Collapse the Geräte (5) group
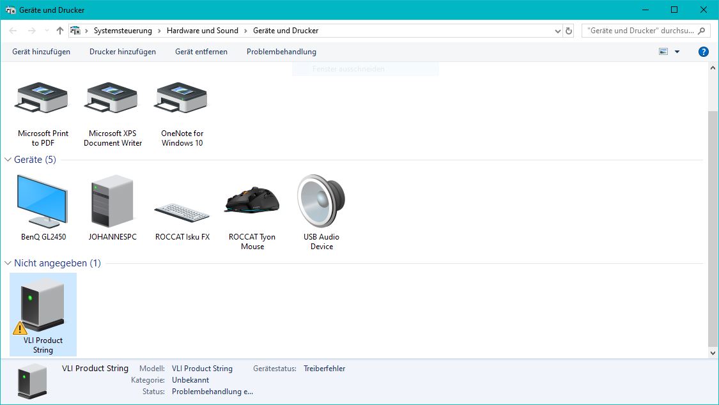The width and height of the screenshot is (719, 405). click(x=8, y=160)
